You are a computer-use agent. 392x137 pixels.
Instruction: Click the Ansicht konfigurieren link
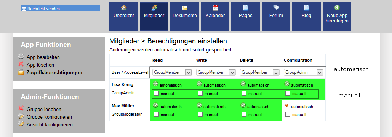coord(50,124)
